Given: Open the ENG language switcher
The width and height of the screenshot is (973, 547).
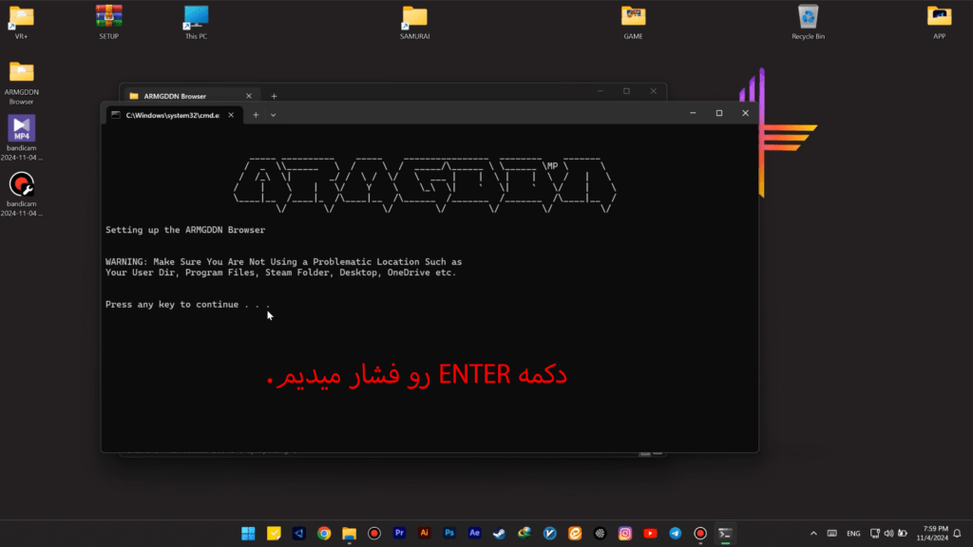Looking at the screenshot, I should click(x=853, y=534).
